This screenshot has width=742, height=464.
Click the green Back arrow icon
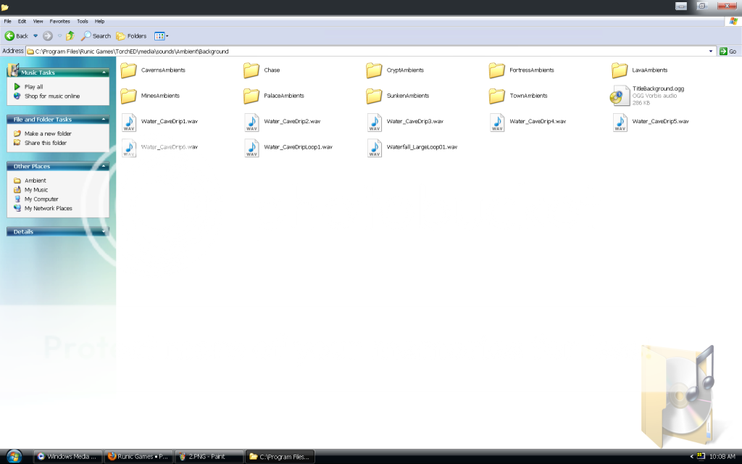[10, 36]
